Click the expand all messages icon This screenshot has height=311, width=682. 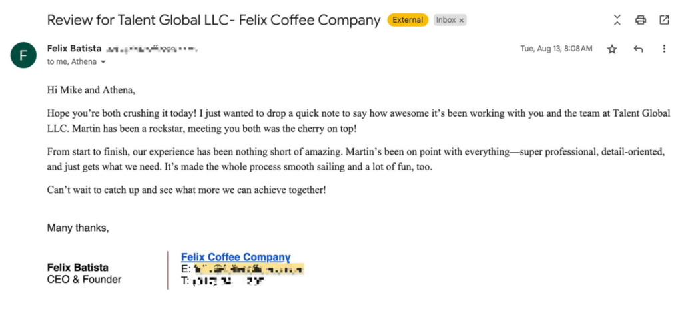click(x=617, y=20)
